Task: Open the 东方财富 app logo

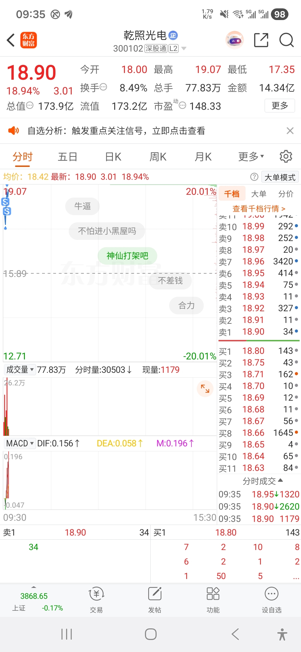Action: coord(28,40)
